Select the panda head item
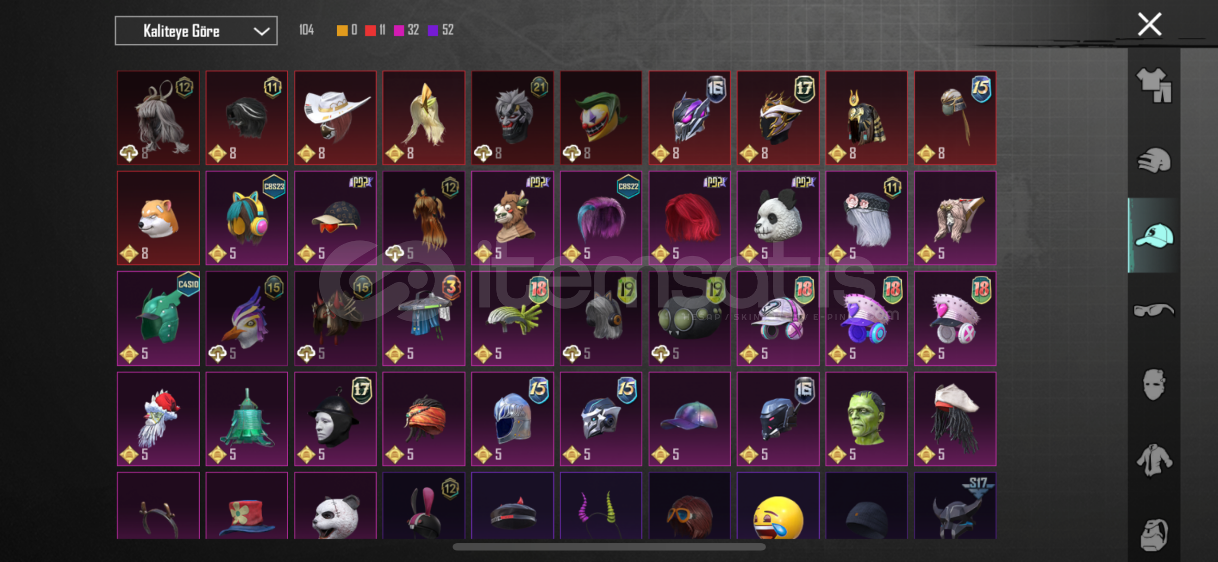1218x562 pixels. [778, 218]
